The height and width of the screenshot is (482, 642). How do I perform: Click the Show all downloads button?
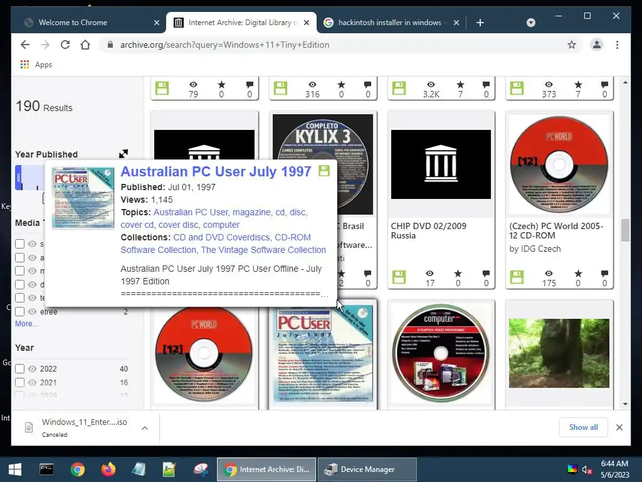583,427
